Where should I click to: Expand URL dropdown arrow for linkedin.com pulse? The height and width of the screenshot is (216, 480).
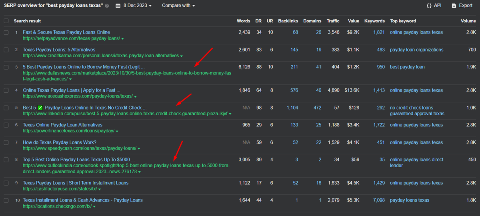(x=230, y=114)
